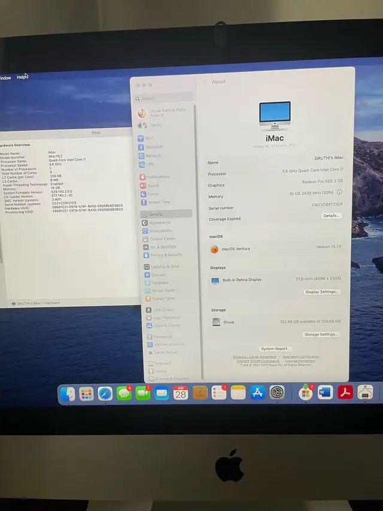
Task: Open Screen Time settings
Action: click(x=156, y=202)
